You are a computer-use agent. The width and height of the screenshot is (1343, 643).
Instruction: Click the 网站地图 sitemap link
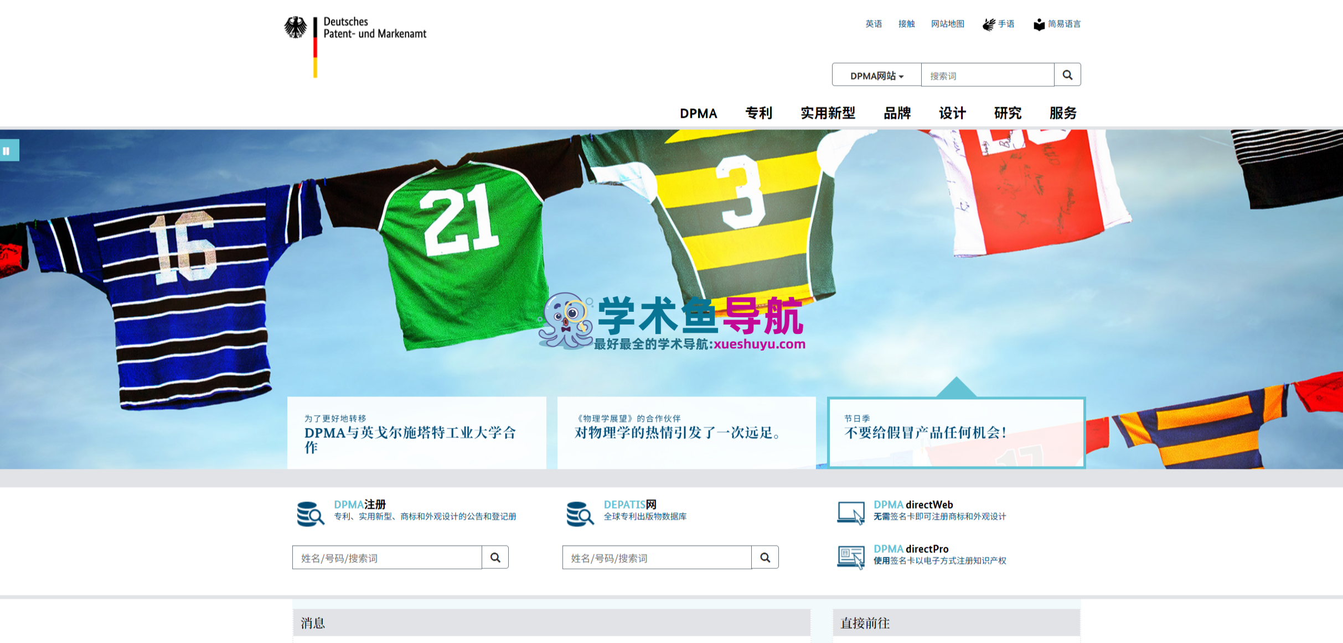(948, 24)
